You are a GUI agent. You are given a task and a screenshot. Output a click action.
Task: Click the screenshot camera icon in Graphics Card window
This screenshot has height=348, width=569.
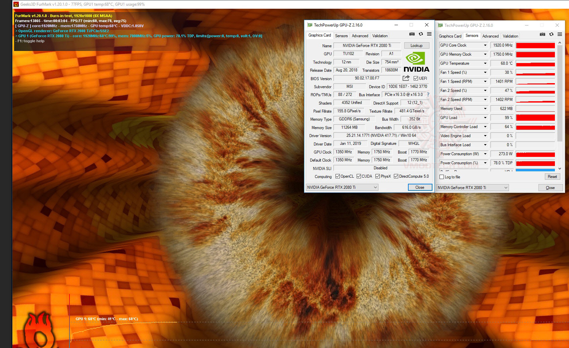point(412,34)
